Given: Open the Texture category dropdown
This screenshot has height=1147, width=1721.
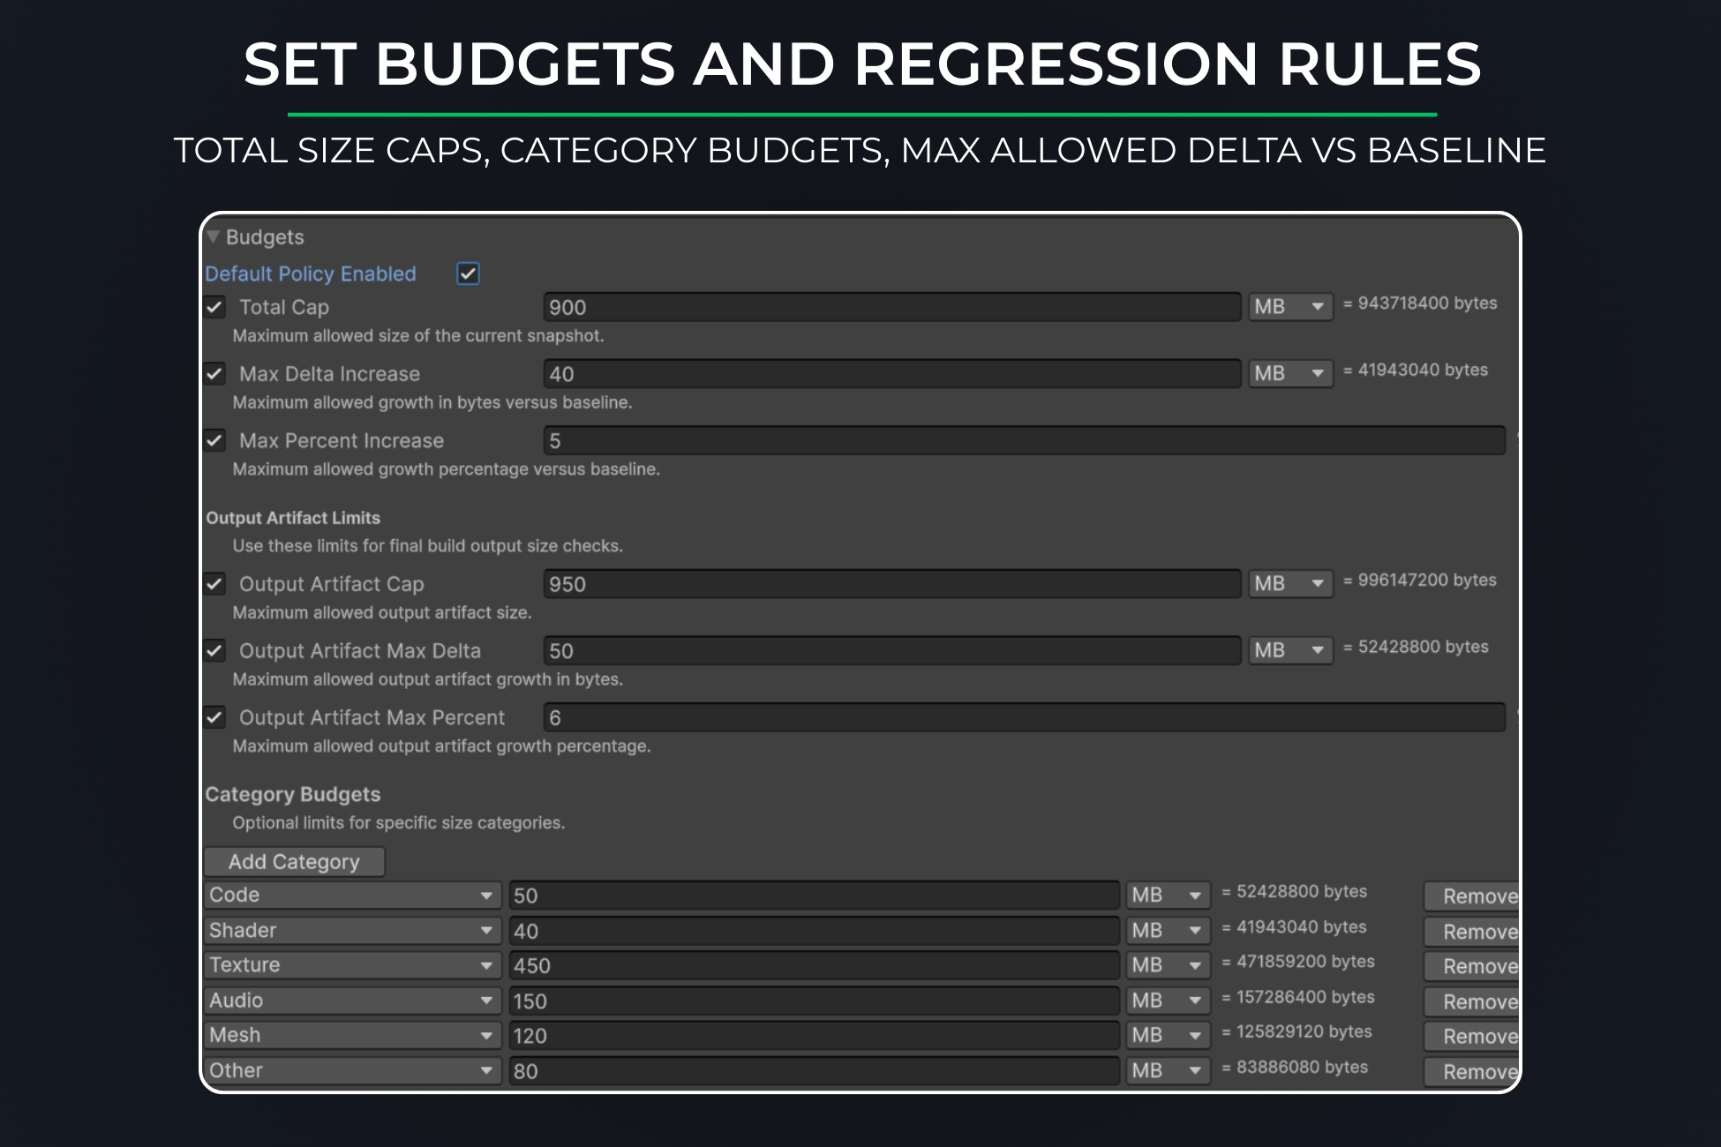Looking at the screenshot, I should pyautogui.click(x=351, y=965).
